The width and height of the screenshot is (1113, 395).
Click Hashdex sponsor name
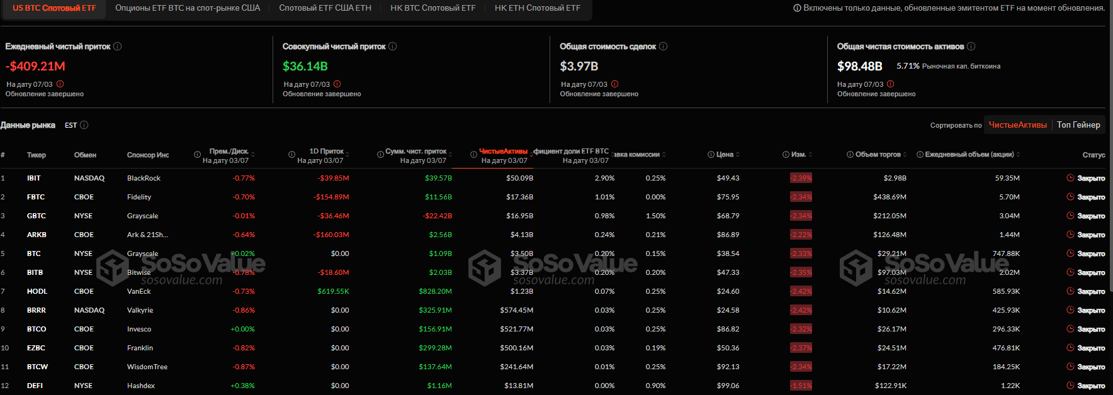point(141,386)
